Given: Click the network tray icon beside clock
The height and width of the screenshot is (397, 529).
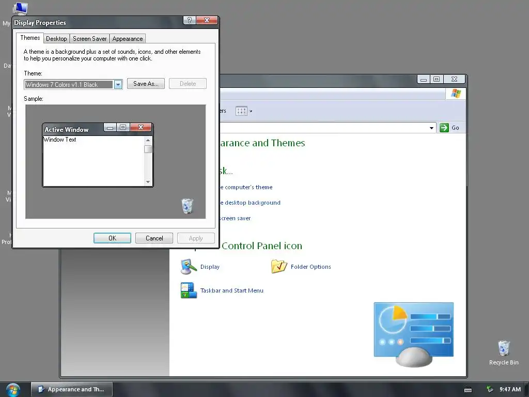Looking at the screenshot, I should (490, 389).
